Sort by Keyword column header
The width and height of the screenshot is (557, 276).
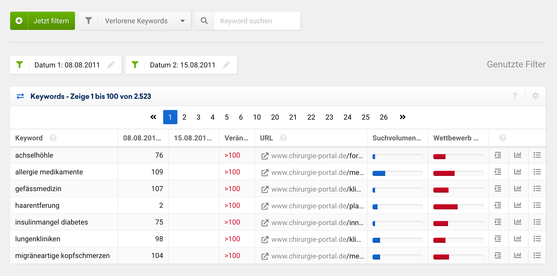(x=29, y=138)
